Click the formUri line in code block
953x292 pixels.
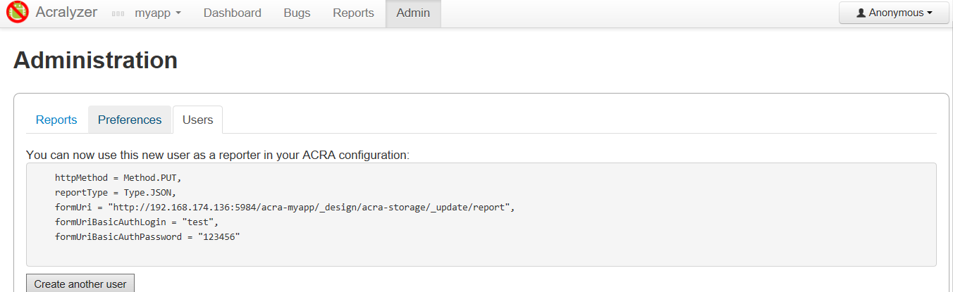(285, 208)
